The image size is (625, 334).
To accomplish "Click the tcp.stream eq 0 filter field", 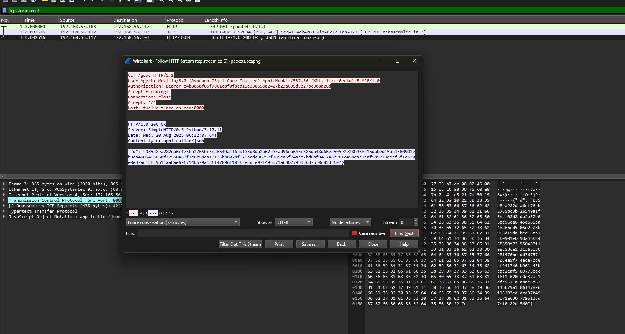I will (291, 11).
